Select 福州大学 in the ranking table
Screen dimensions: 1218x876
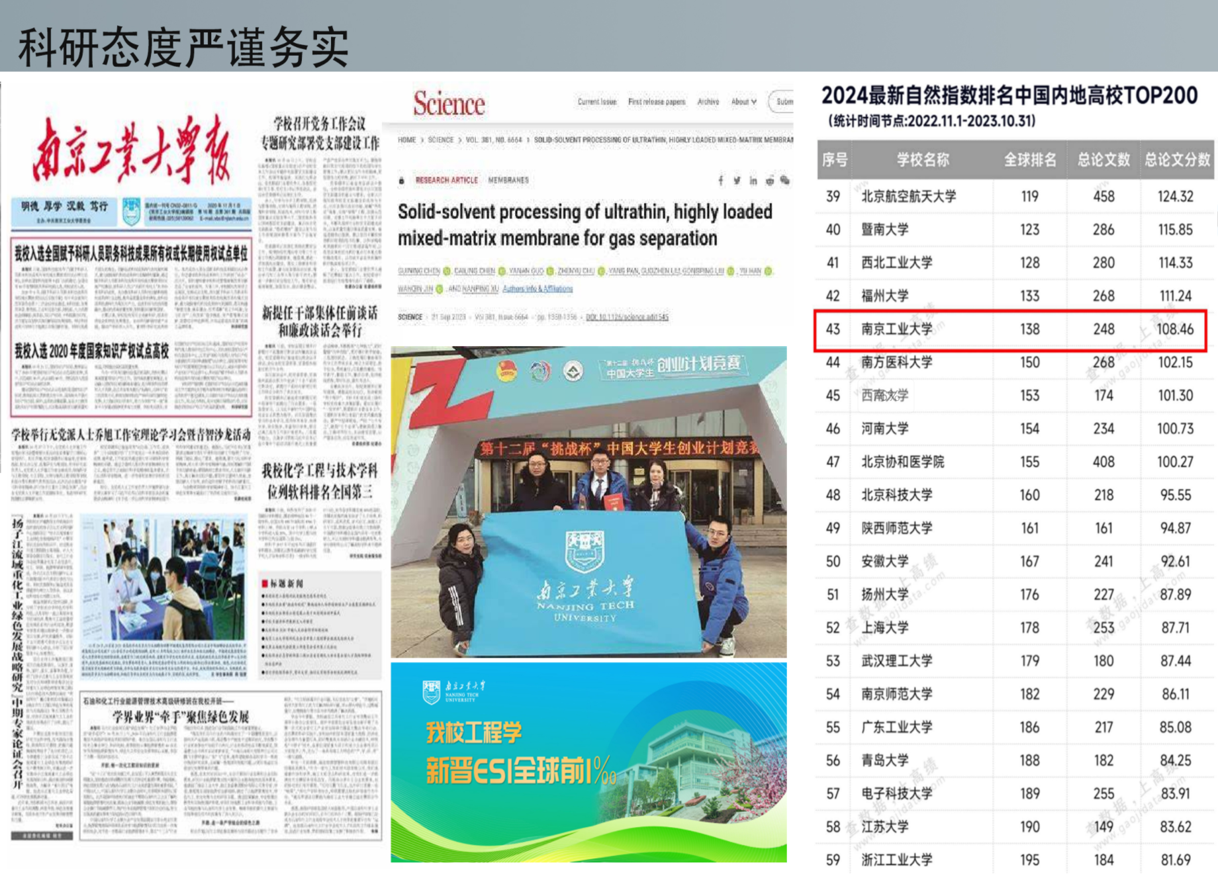click(x=884, y=296)
